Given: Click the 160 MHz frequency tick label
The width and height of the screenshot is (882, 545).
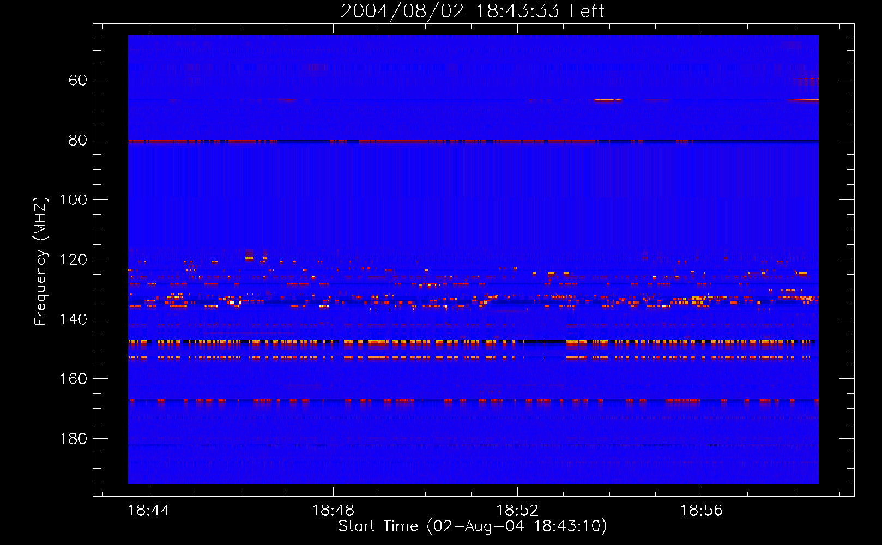Looking at the screenshot, I should [x=74, y=379].
